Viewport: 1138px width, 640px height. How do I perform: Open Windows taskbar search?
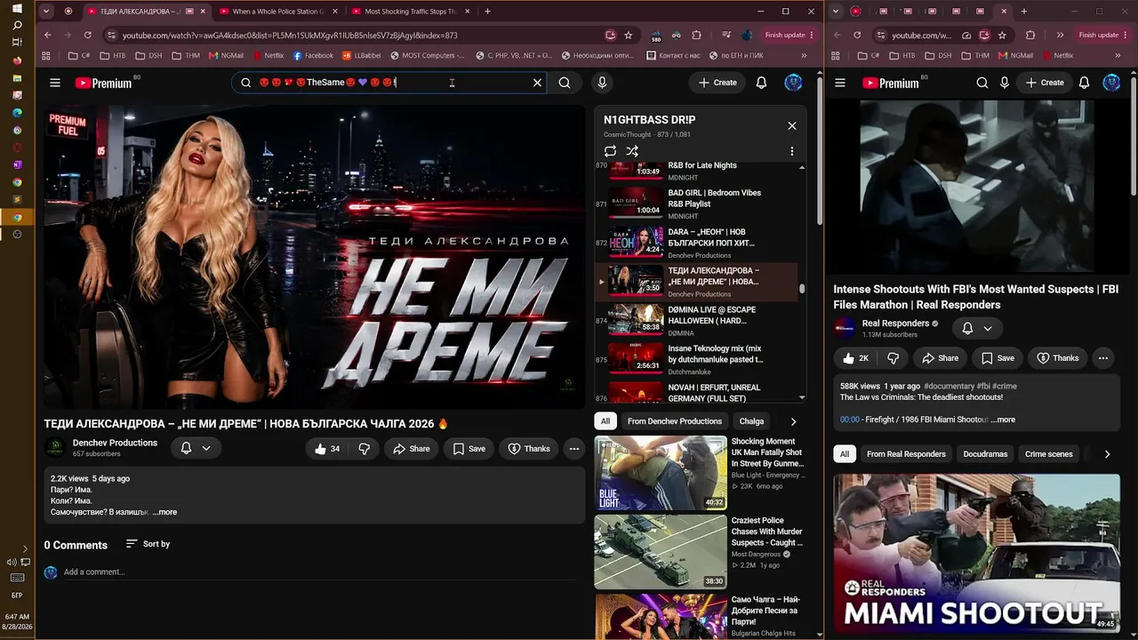[x=17, y=25]
